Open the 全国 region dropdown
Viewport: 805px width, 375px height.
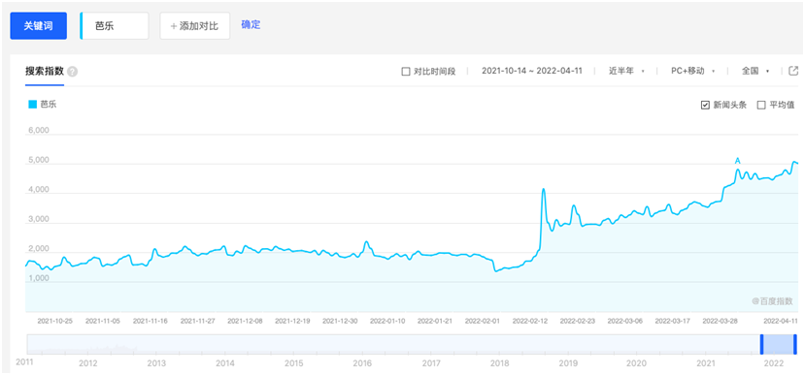click(x=755, y=71)
